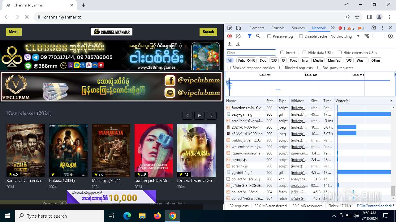Click the address bar URL channelmyanmar.to
Screen dimensions: 396x222
[62, 17]
